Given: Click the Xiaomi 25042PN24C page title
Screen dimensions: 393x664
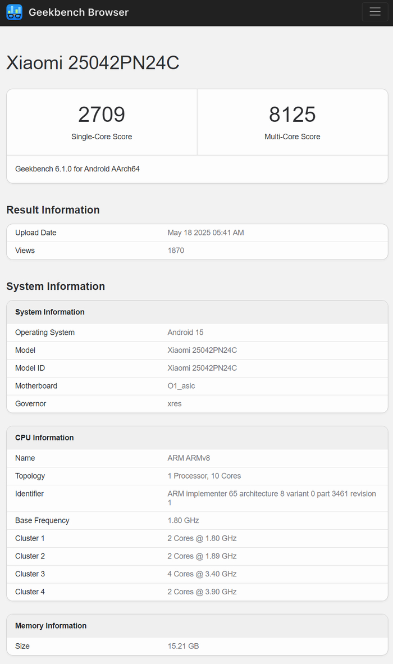Looking at the screenshot, I should pos(93,63).
